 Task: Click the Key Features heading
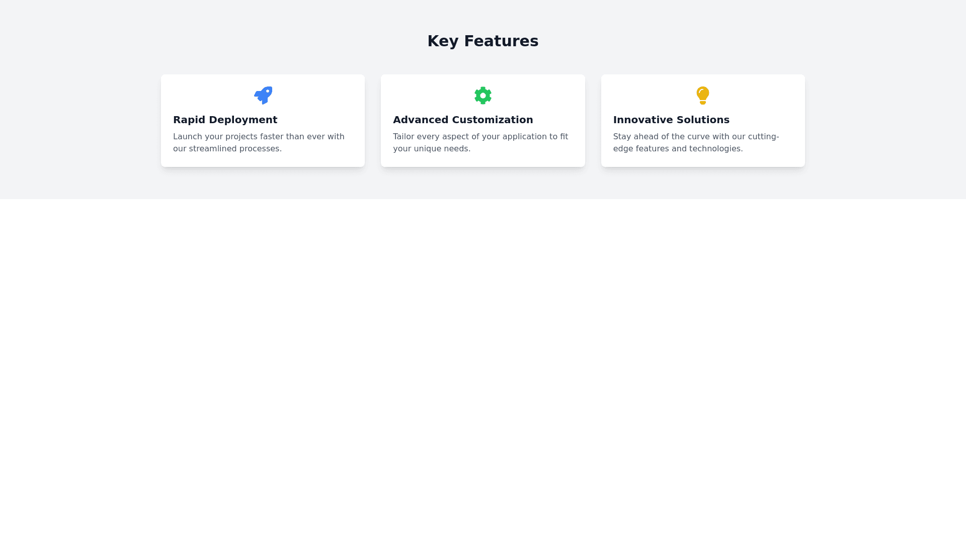[x=483, y=41]
